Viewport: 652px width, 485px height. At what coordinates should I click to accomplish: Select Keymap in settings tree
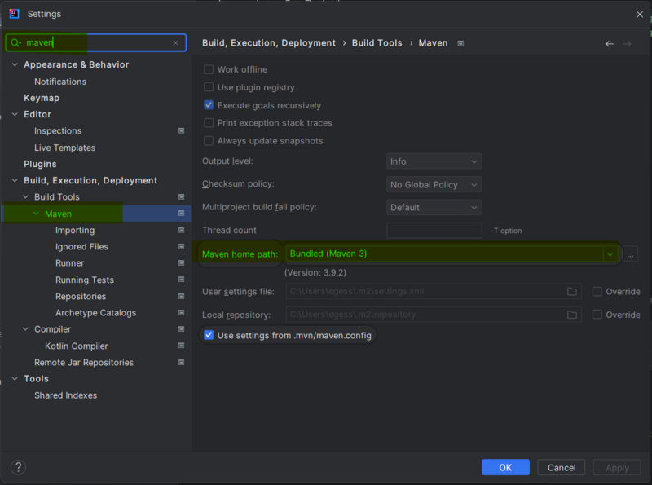click(x=42, y=98)
